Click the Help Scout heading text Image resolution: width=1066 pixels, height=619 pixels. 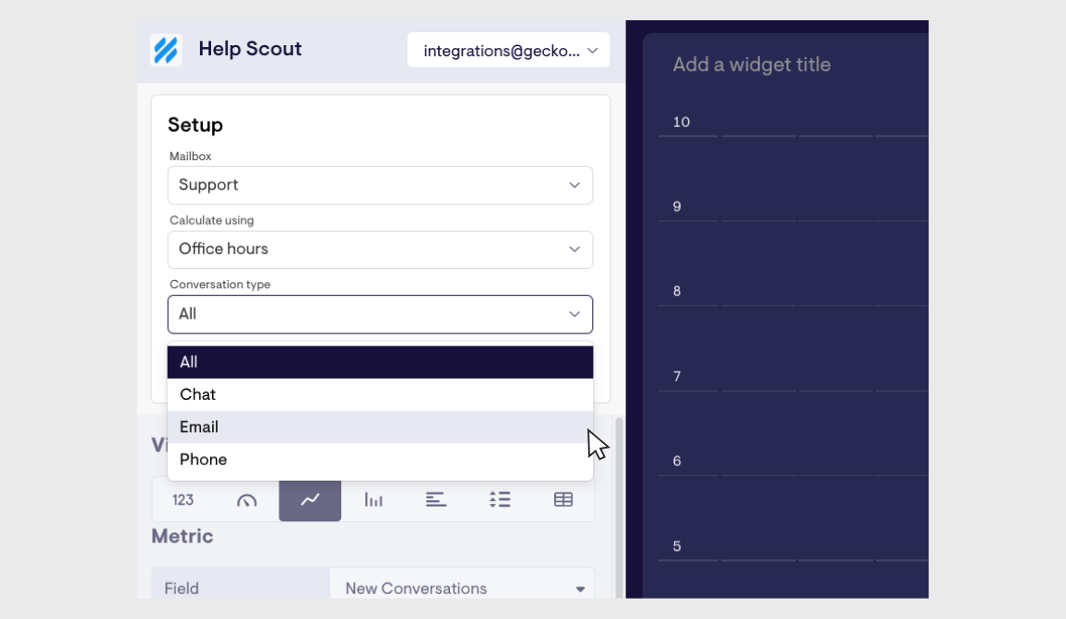[x=250, y=49]
